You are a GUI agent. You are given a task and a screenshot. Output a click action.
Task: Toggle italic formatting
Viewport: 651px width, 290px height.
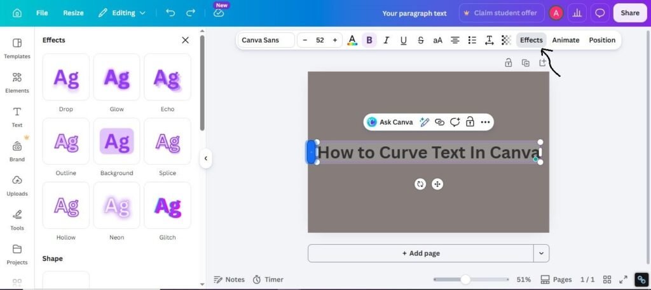386,40
